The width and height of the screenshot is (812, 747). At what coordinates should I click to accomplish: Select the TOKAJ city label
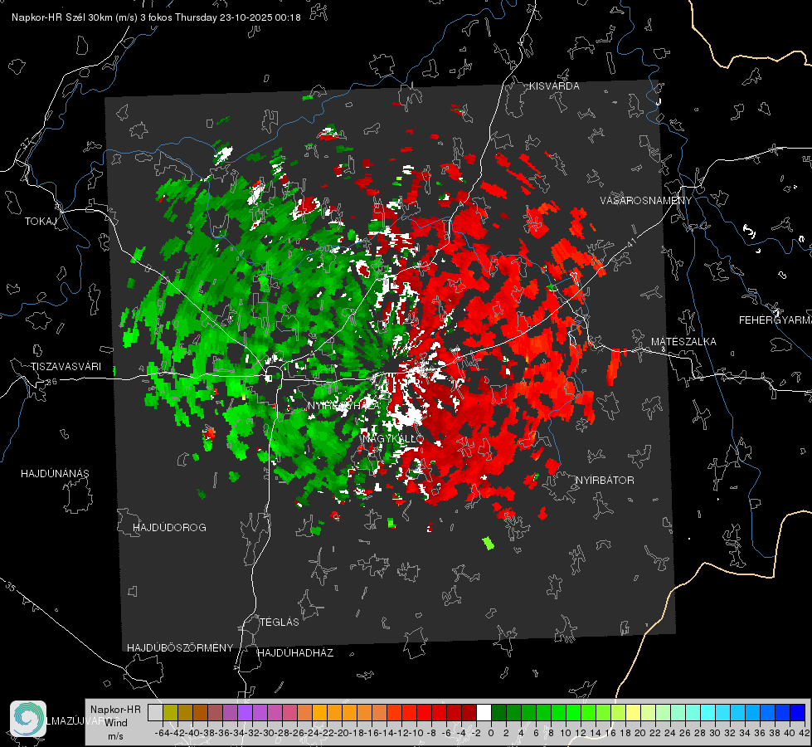pyautogui.click(x=41, y=222)
